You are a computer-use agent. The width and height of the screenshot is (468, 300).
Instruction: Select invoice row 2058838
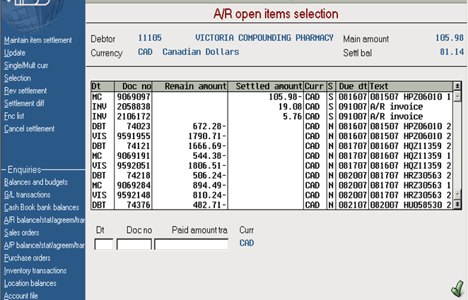pos(272,107)
